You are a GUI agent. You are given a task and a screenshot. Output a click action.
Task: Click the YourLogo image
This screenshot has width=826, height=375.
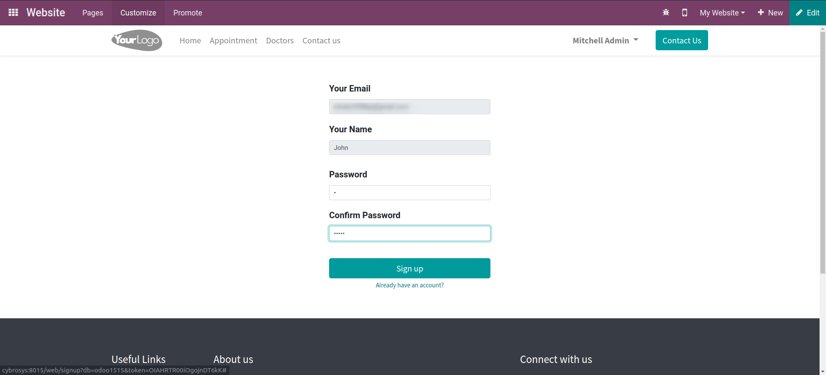tap(137, 40)
